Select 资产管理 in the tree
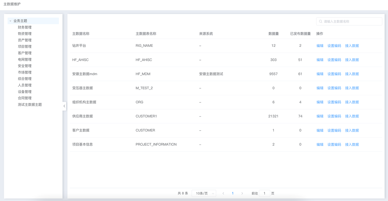388x201 pixels. coord(25,40)
